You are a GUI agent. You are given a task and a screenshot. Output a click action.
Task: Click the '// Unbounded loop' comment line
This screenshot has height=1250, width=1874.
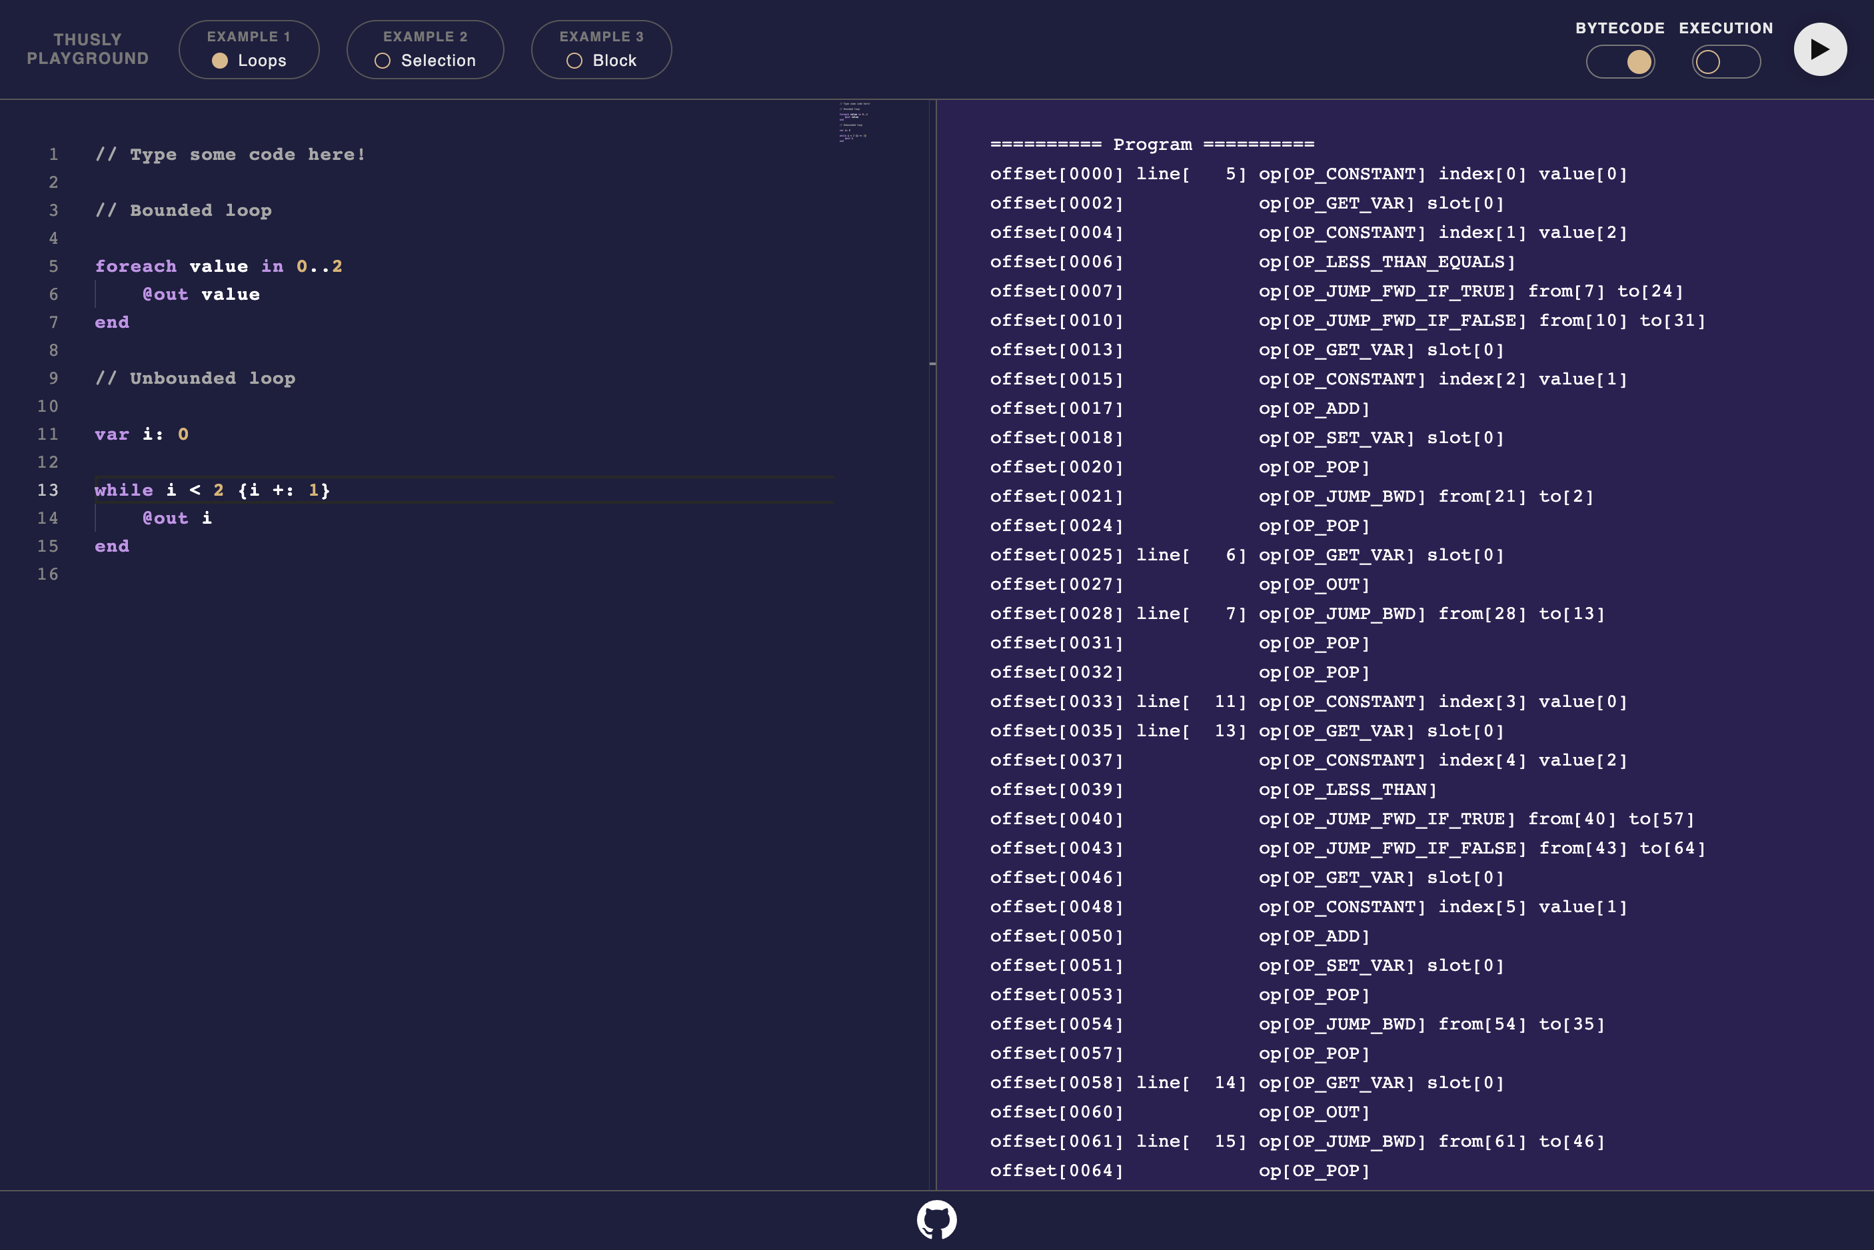tap(195, 378)
